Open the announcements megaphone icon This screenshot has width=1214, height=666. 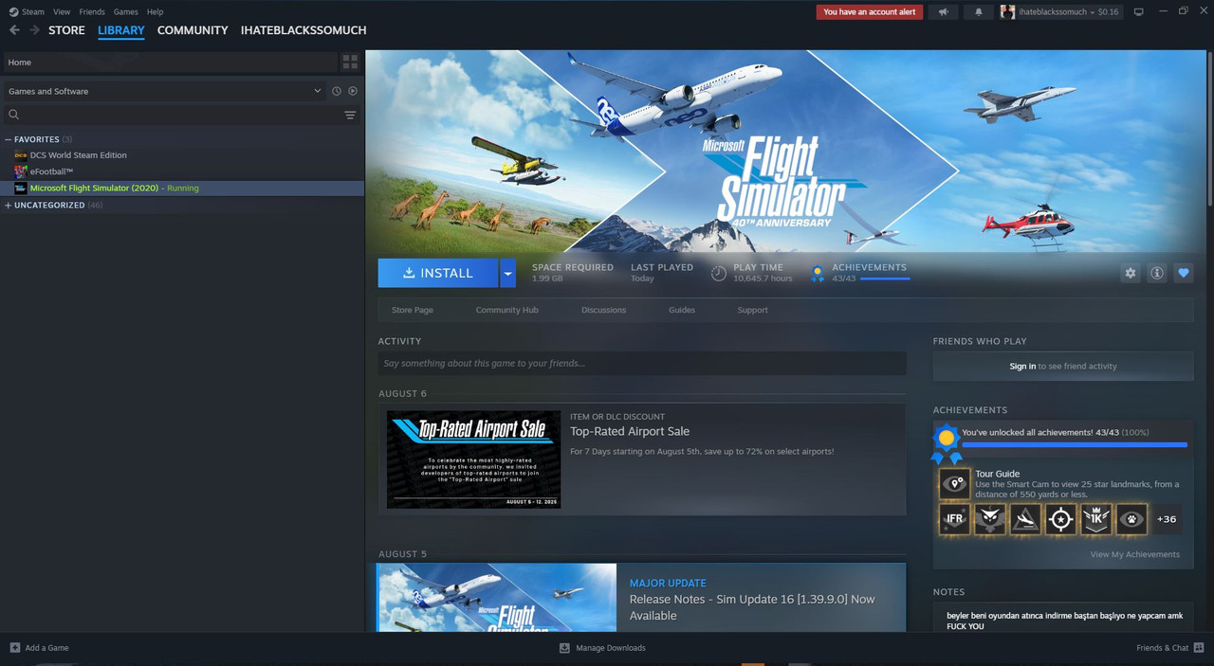(x=943, y=12)
